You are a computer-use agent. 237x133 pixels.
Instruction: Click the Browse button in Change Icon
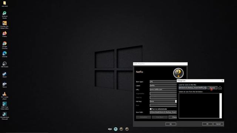[x=212, y=88]
